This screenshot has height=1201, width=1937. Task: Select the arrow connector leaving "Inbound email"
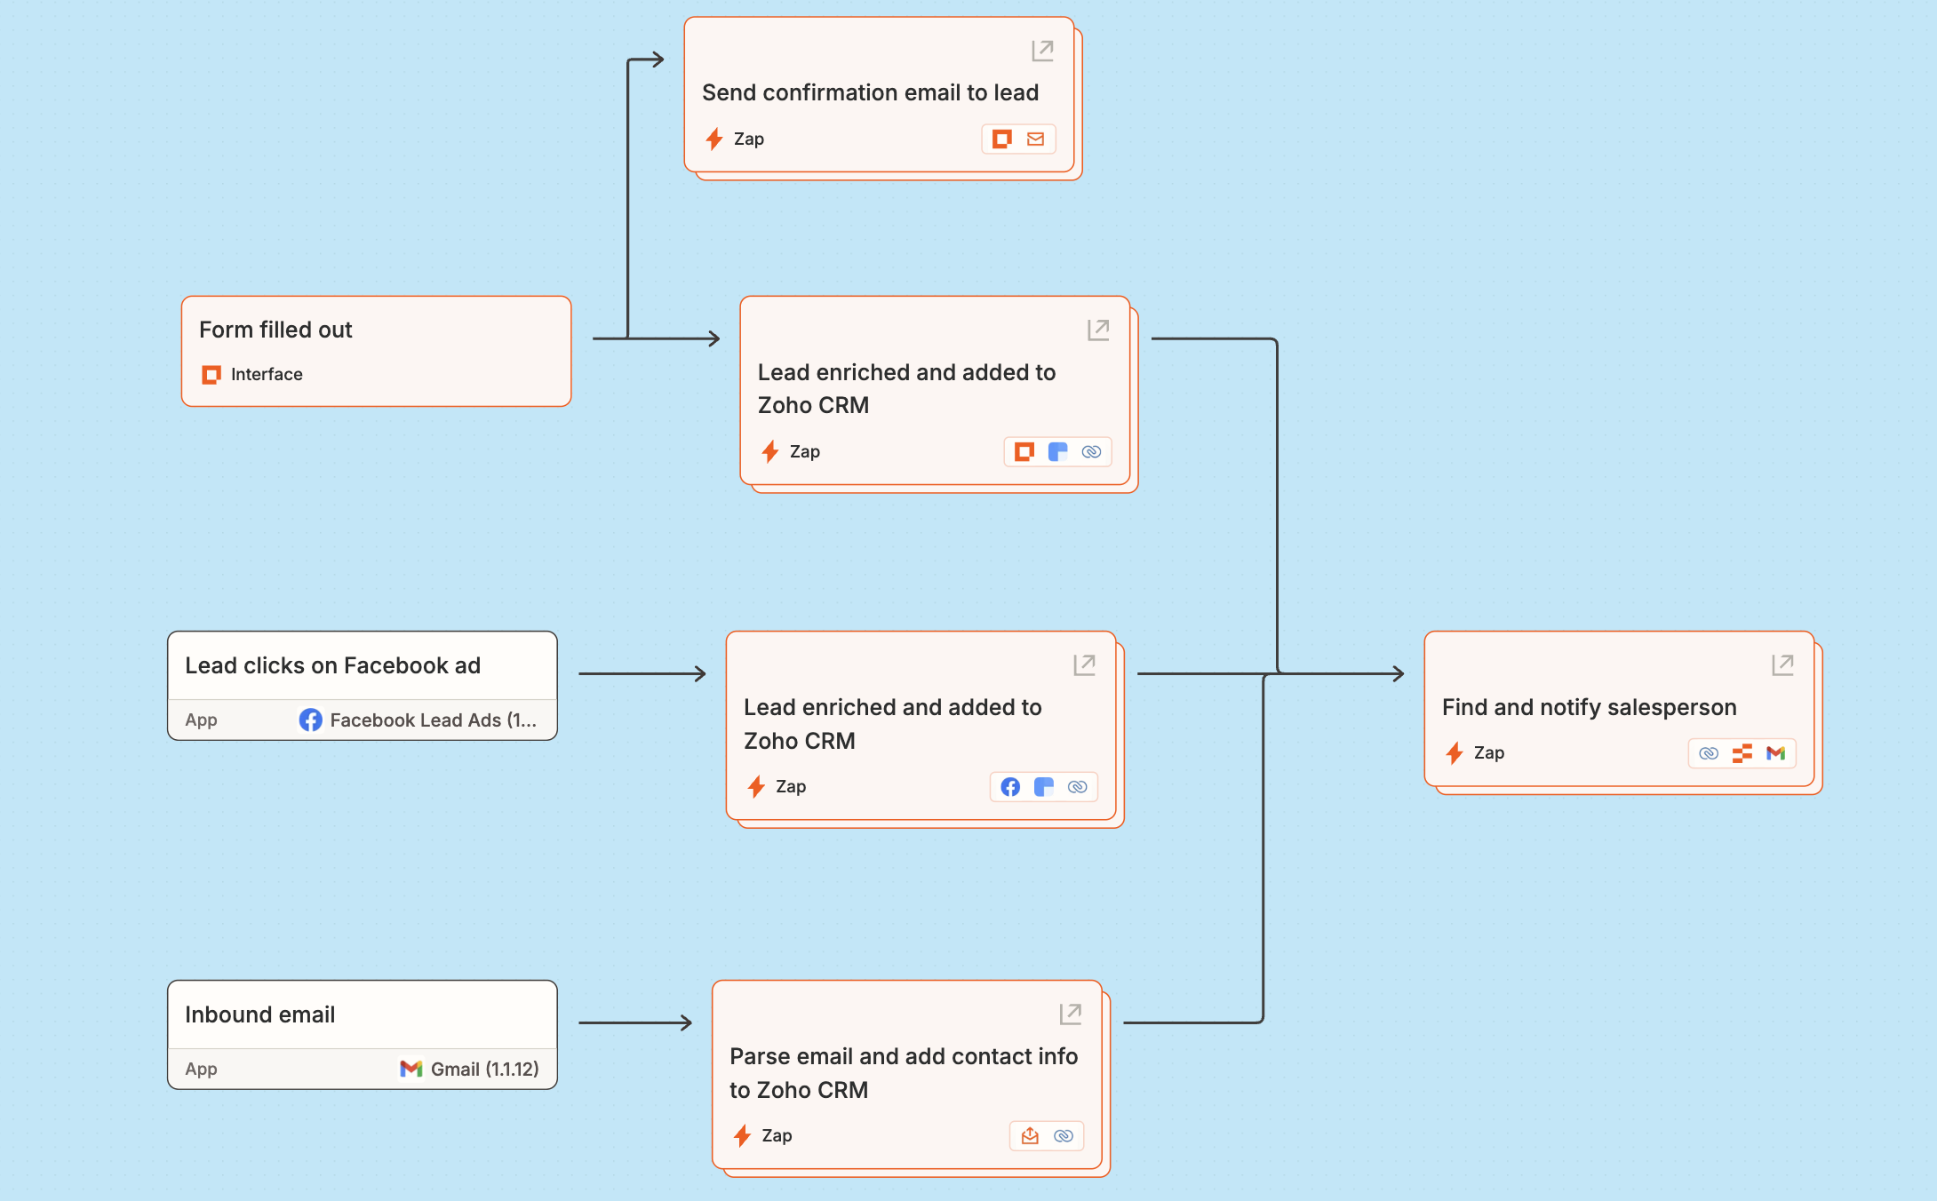tap(634, 1022)
